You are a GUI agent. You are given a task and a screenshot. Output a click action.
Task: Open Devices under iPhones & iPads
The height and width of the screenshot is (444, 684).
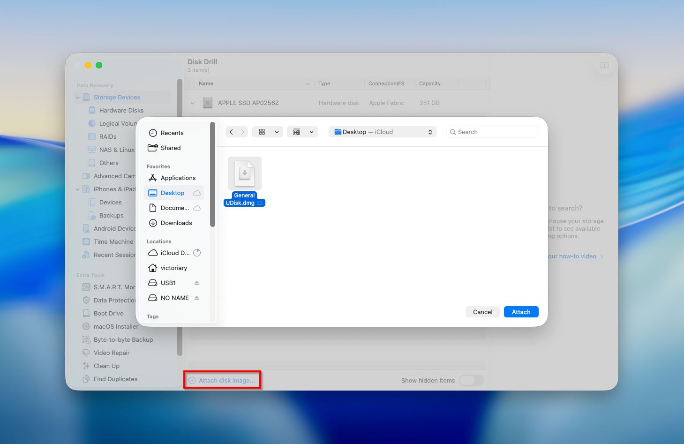[110, 202]
